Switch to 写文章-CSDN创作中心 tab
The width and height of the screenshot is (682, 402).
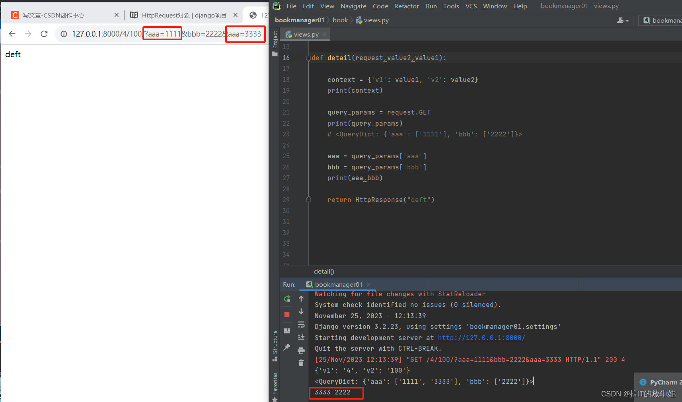point(53,15)
